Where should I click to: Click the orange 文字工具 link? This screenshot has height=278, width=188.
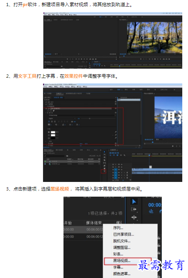(x=27, y=76)
